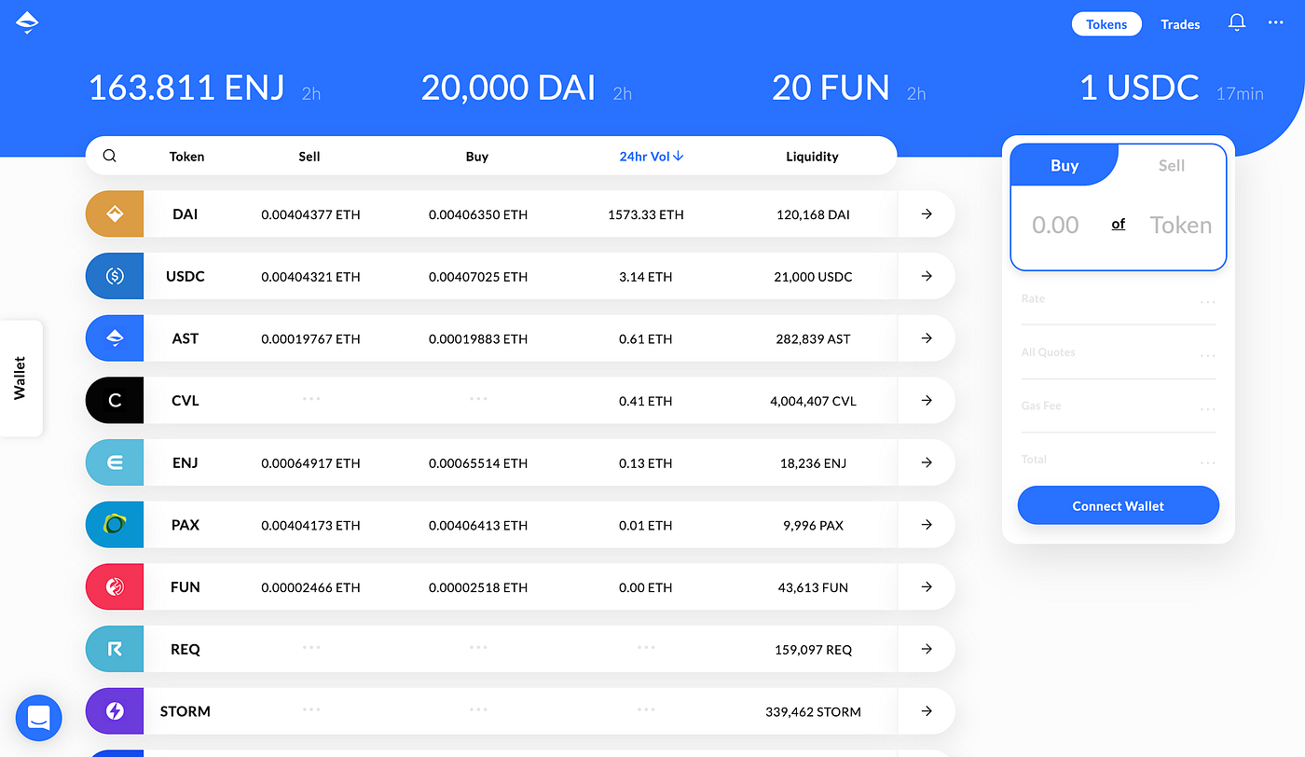Click the 1573.33 ETH volume value
The image size is (1305, 757).
coord(646,214)
